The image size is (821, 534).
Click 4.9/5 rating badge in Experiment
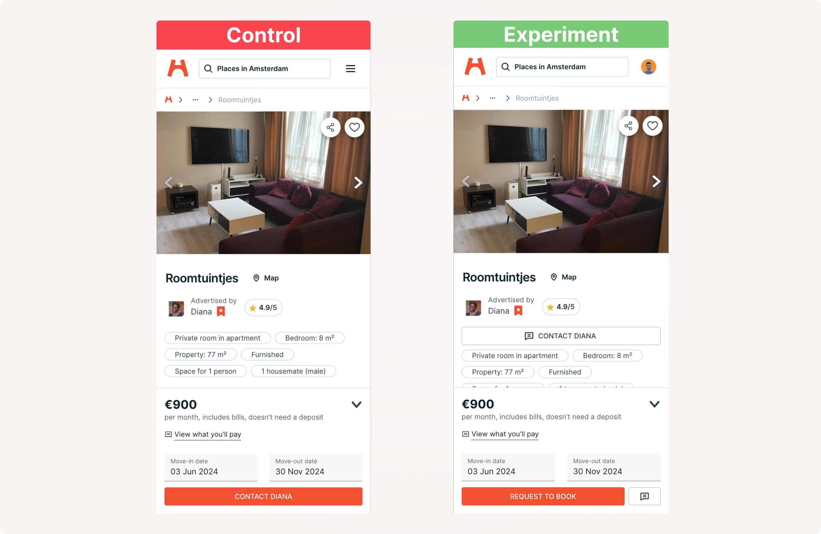pyautogui.click(x=561, y=307)
